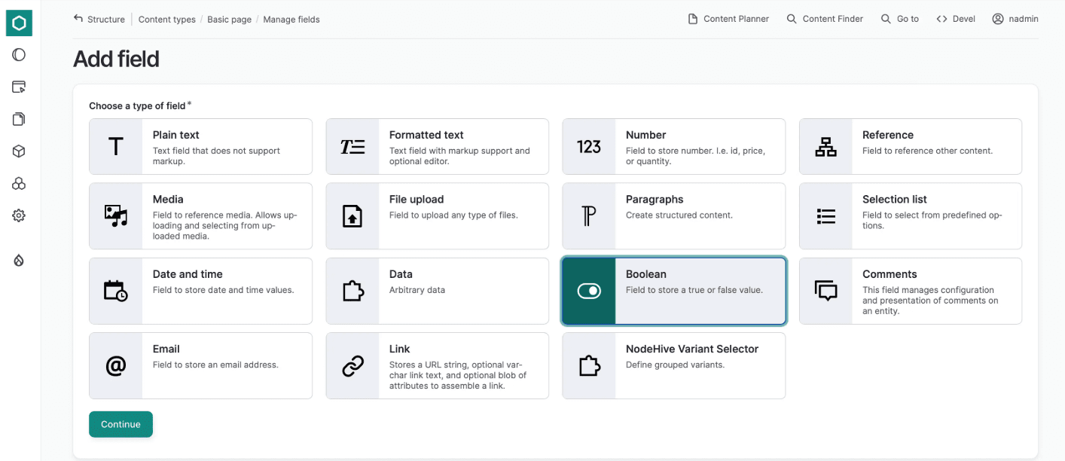The width and height of the screenshot is (1065, 461).
Task: Choose the Date and time calendar icon
Action: click(x=115, y=291)
